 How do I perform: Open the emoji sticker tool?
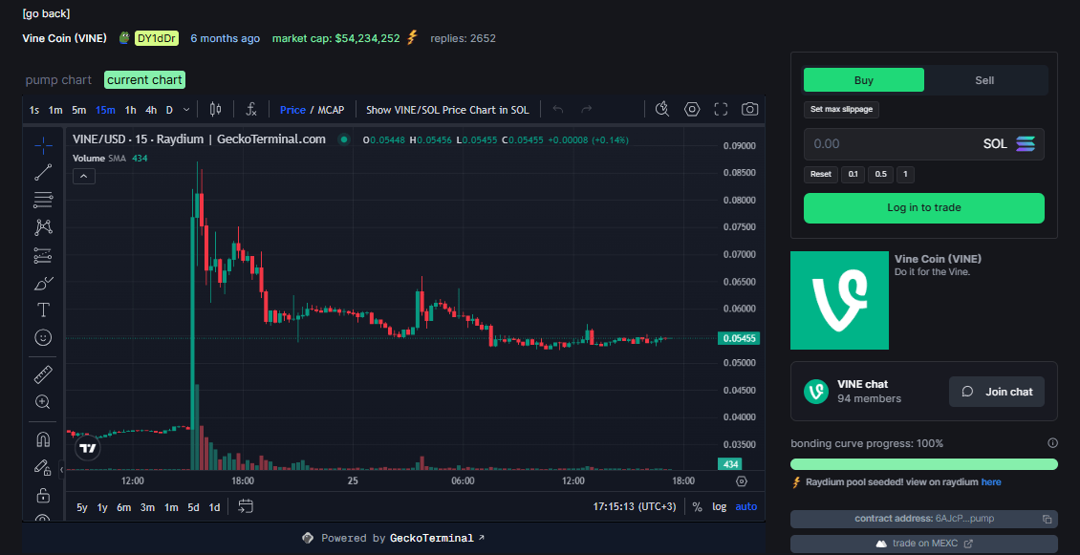point(43,337)
